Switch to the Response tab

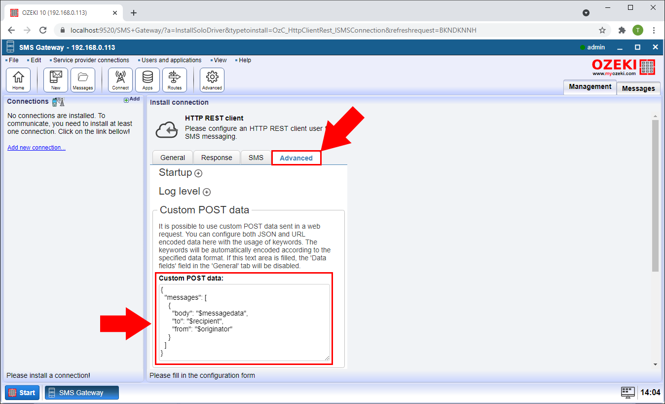click(x=217, y=158)
